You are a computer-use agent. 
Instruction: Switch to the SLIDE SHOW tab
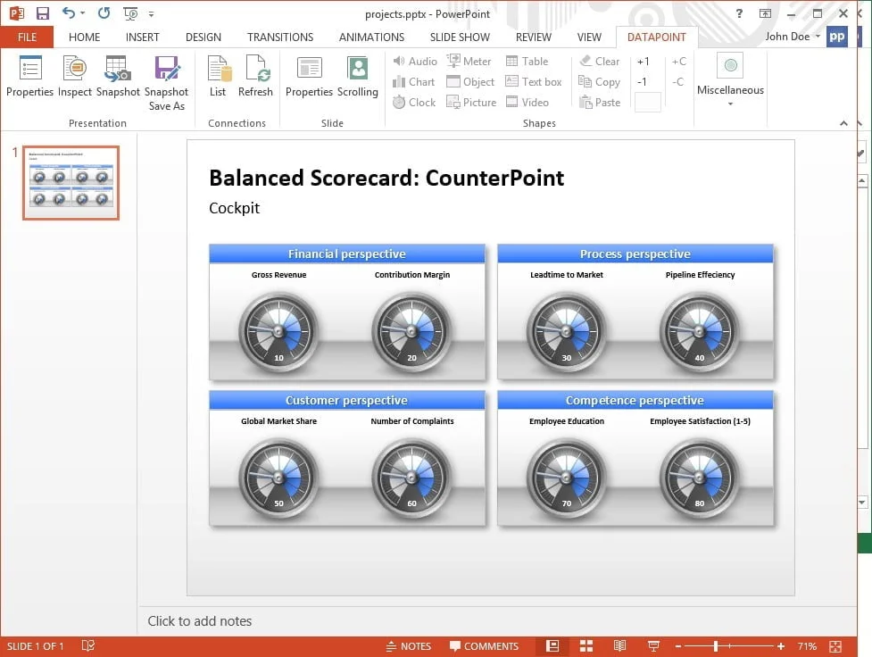460,37
